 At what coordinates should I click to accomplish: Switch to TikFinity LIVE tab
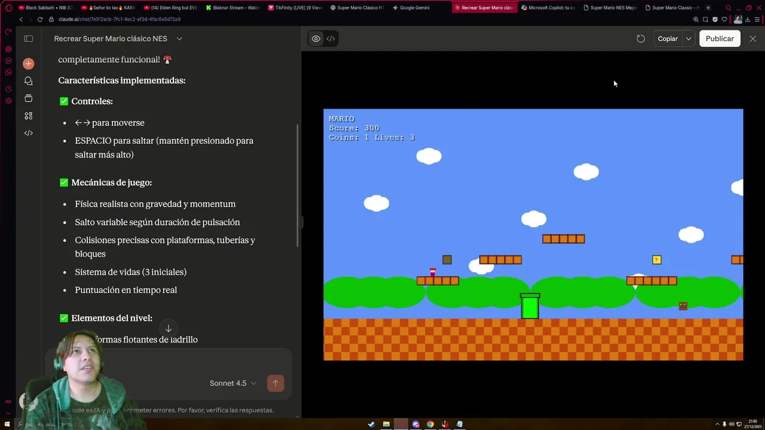click(295, 8)
